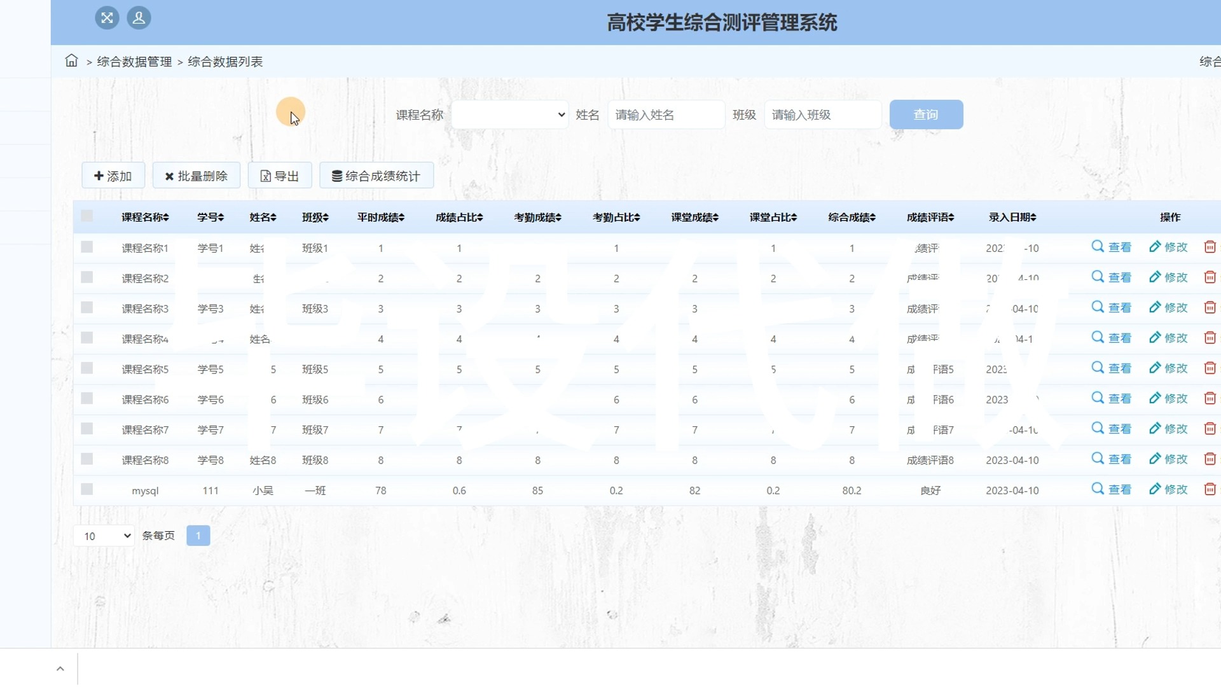Click the 批量删除 button
The width and height of the screenshot is (1221, 687).
click(x=197, y=176)
